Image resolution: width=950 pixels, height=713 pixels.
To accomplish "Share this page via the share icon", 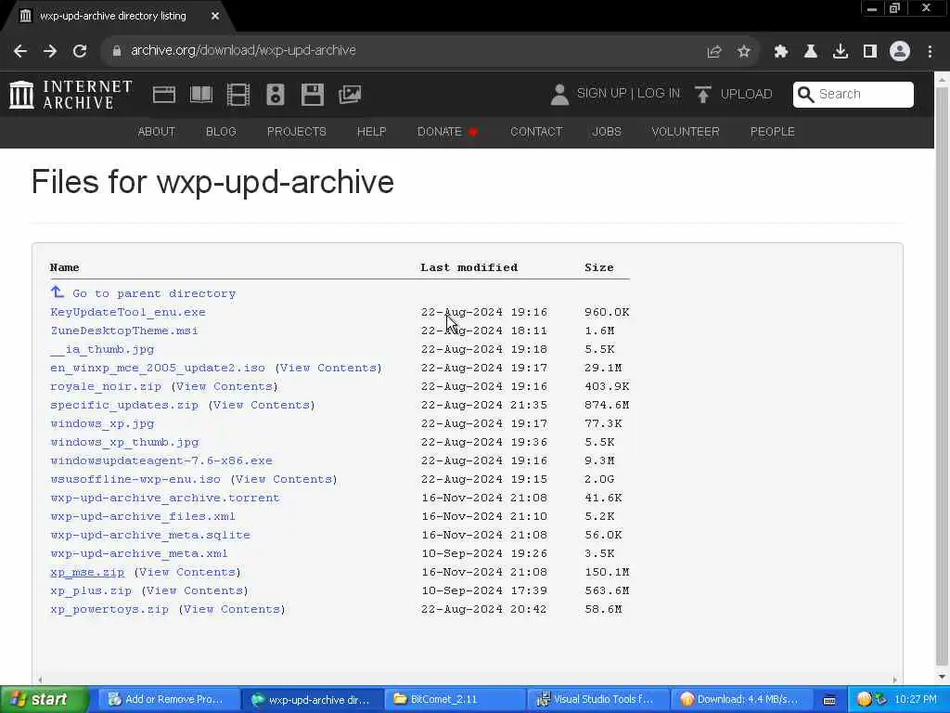I will pos(714,52).
